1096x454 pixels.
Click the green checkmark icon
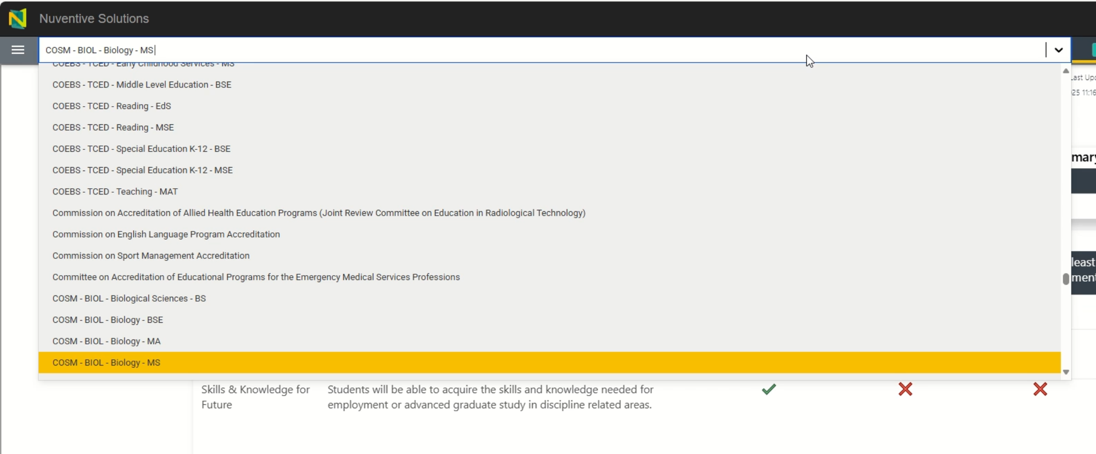pyautogui.click(x=769, y=389)
